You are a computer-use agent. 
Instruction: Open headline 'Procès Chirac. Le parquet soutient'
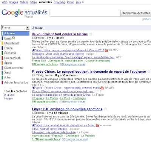(x=89, y=72)
